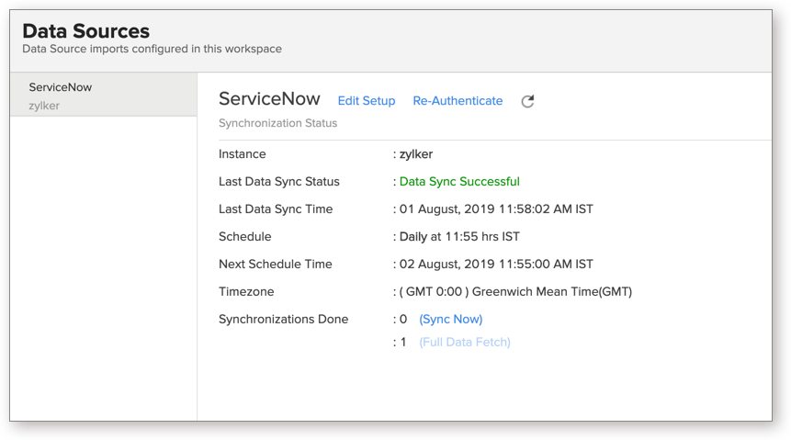Click the Re-Authenticate link
The width and height of the screenshot is (791, 440).
(458, 101)
